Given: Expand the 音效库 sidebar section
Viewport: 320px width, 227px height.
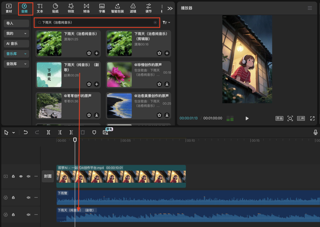Looking at the screenshot, I should (x=16, y=64).
